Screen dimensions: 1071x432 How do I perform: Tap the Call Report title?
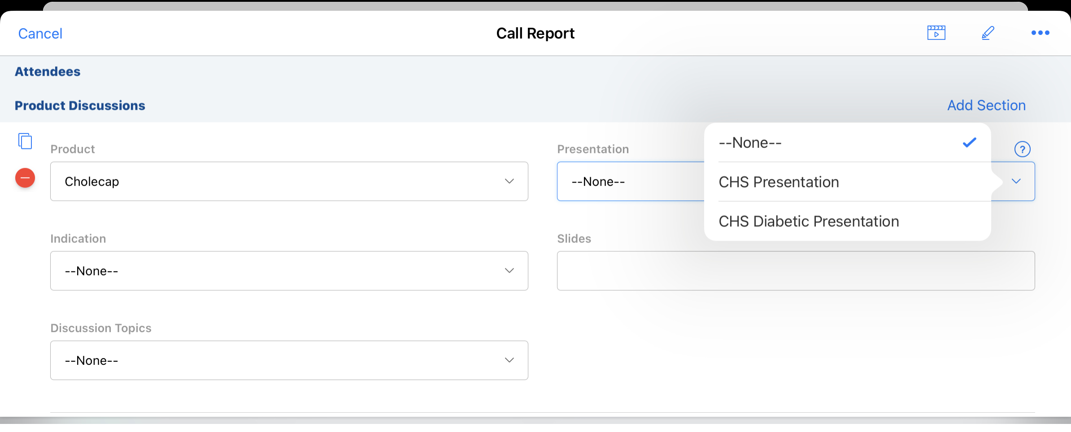(535, 34)
